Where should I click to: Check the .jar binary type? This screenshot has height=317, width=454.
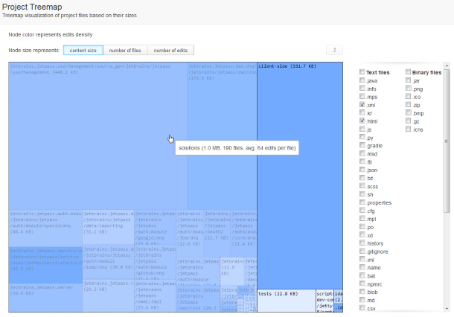tap(409, 80)
